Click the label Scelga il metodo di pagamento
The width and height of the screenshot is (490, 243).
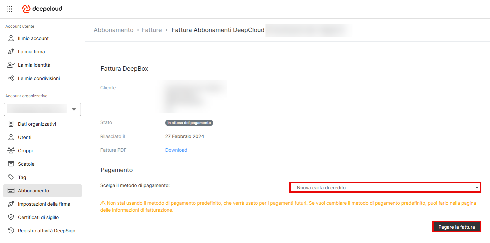(135, 185)
